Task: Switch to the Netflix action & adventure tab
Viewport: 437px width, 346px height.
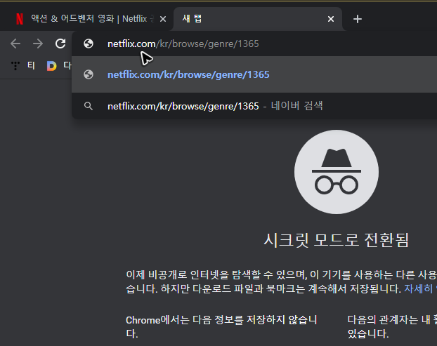Action: coord(86,19)
